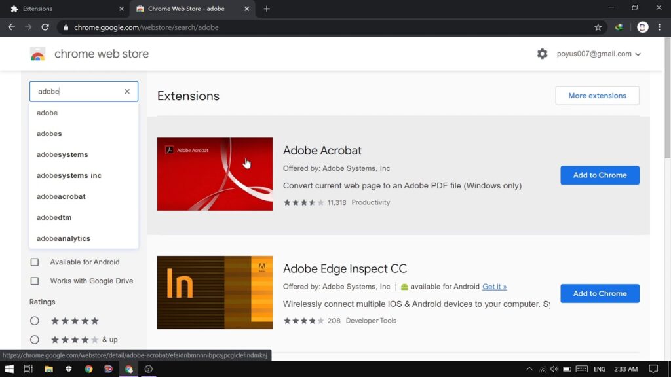Pick the 'adobedtm' search suggestion
Screen dimensions: 671x377
pos(84,217)
